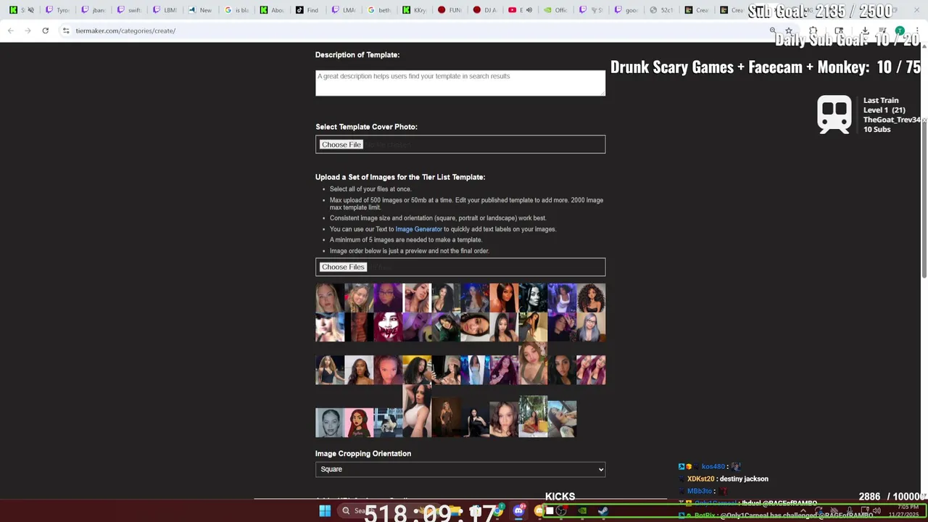Viewport: 928px width, 522px height.
Task: View site information icon in address bar
Action: tap(66, 30)
